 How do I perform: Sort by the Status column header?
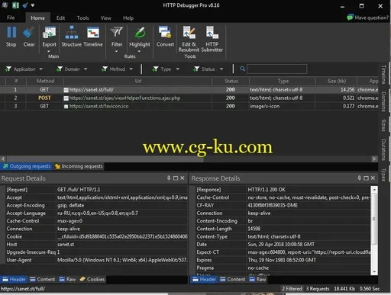231,81
